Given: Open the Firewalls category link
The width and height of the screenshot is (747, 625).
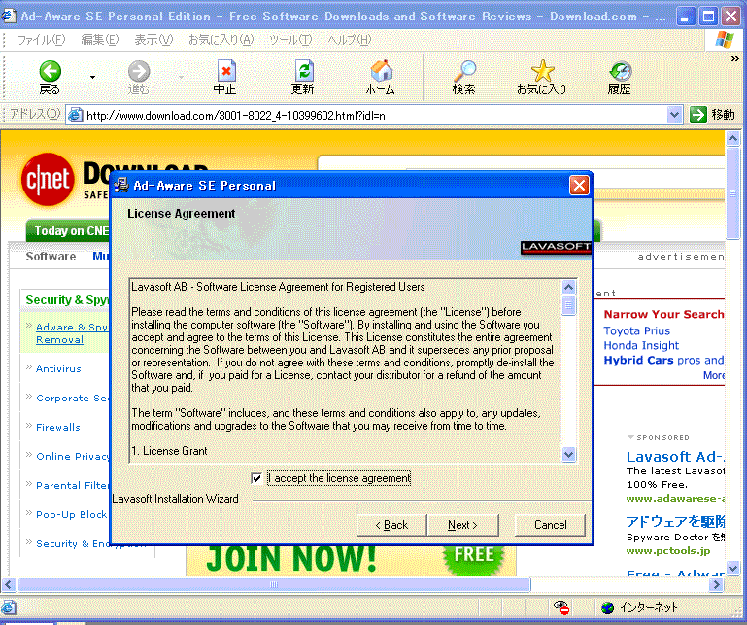Looking at the screenshot, I should (58, 427).
